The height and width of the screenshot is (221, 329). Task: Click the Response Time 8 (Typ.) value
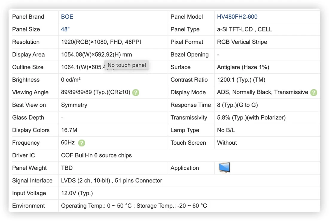(x=237, y=105)
